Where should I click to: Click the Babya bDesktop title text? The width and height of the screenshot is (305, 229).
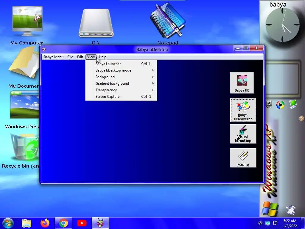point(152,49)
